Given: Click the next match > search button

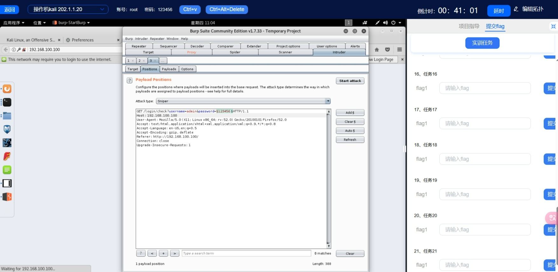Looking at the screenshot, I should [x=175, y=253].
